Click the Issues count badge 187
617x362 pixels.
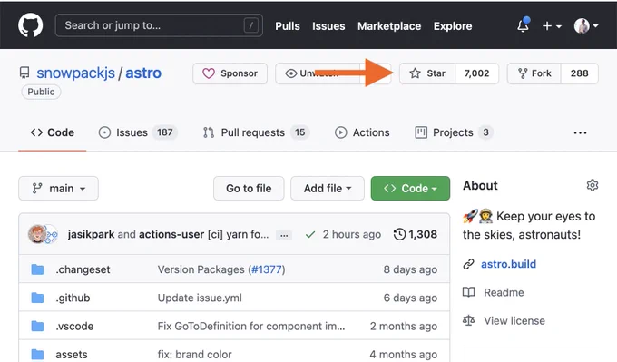tap(165, 132)
